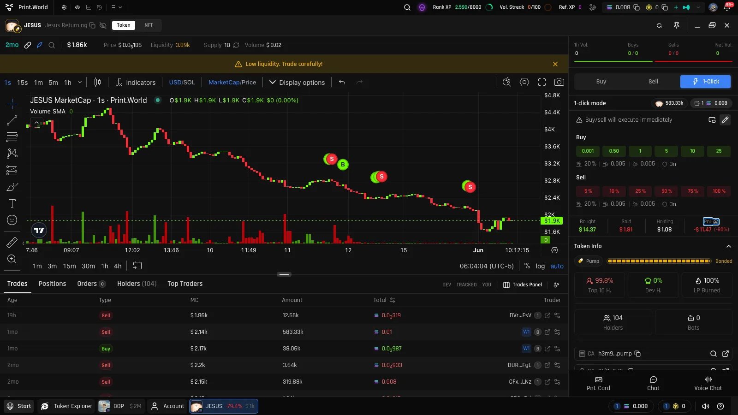This screenshot has height=415, width=738.
Task: Open the history clock icon in top bar
Action: pyautogui.click(x=100, y=7)
